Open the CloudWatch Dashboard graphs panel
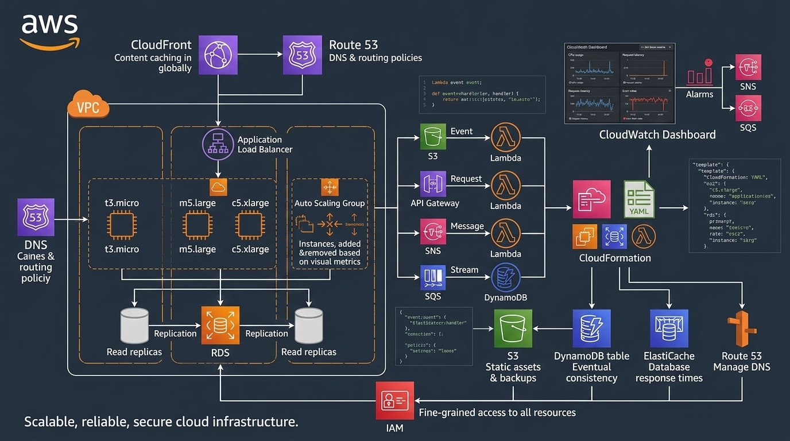This screenshot has width=790, height=441. tap(619, 83)
